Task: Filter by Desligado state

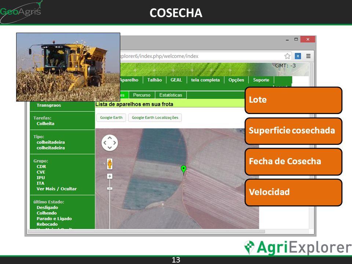Action: click(47, 208)
